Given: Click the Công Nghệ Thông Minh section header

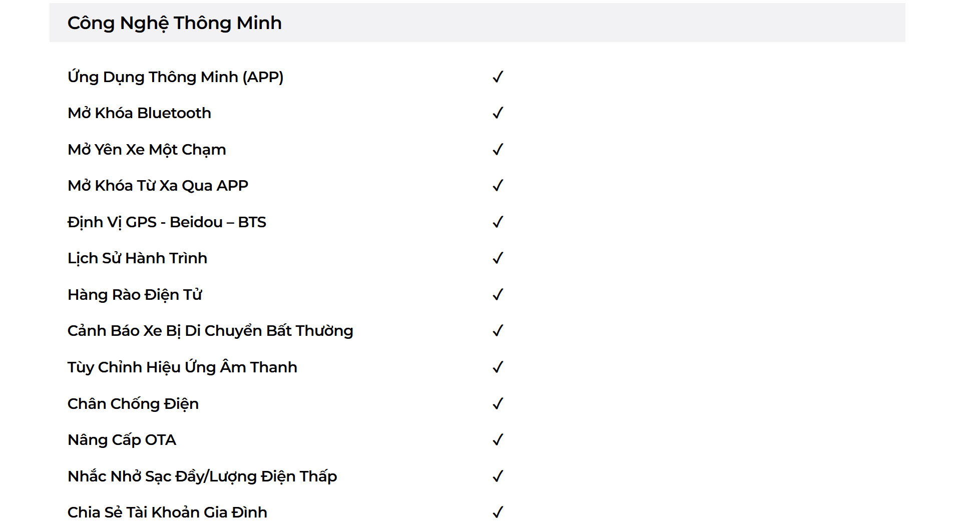Looking at the screenshot, I should click(477, 23).
